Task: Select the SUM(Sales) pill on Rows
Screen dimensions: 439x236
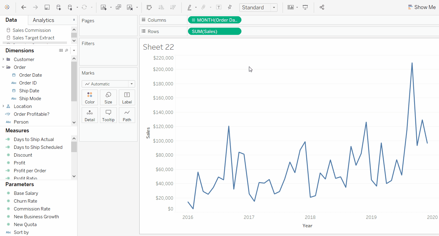Action: (214, 32)
